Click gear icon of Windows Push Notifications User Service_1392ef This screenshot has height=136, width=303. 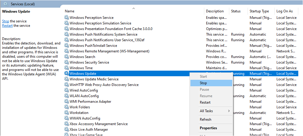[x=67, y=40]
